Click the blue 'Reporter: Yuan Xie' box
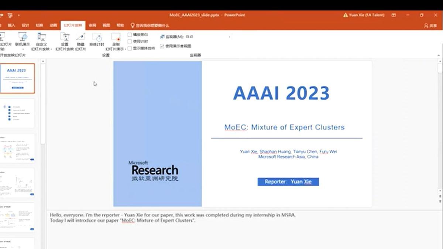 coord(288,182)
